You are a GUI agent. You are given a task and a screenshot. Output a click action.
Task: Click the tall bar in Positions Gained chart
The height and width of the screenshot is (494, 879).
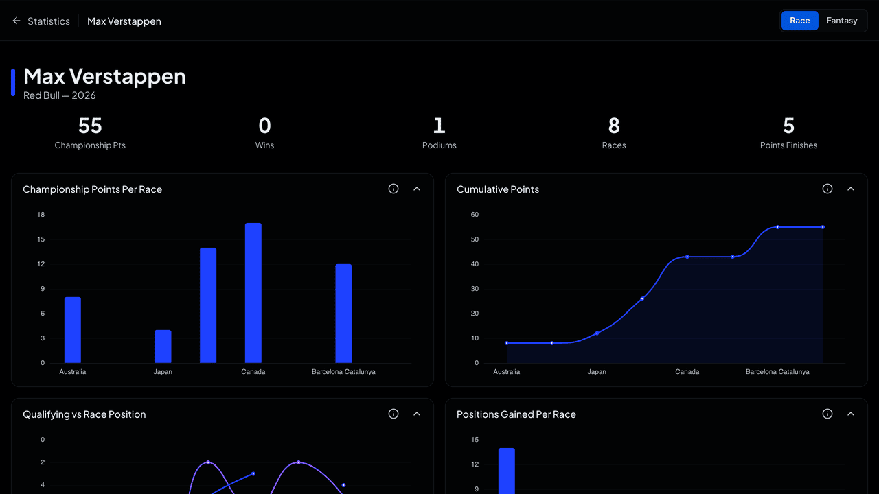tap(507, 471)
